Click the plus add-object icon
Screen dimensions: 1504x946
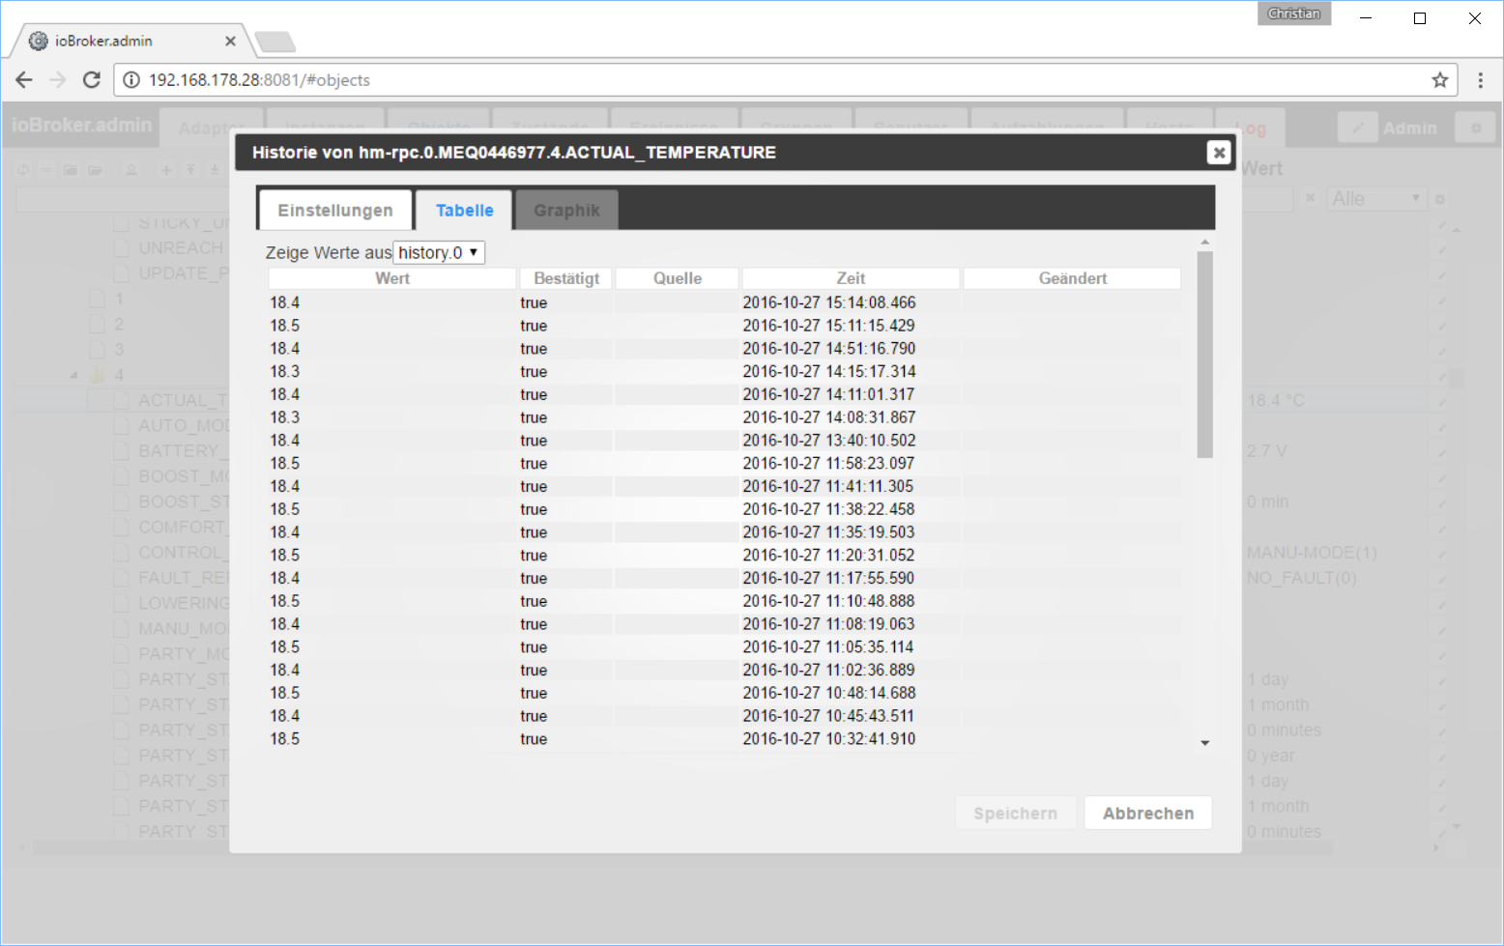click(x=166, y=170)
